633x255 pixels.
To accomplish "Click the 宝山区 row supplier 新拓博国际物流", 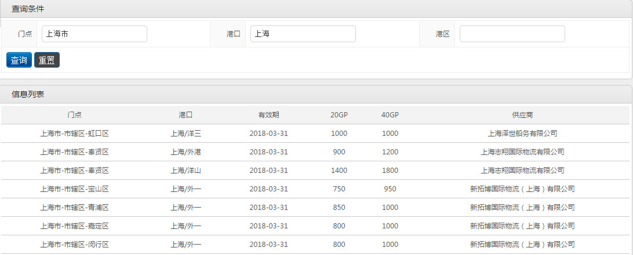I will coord(522,189).
